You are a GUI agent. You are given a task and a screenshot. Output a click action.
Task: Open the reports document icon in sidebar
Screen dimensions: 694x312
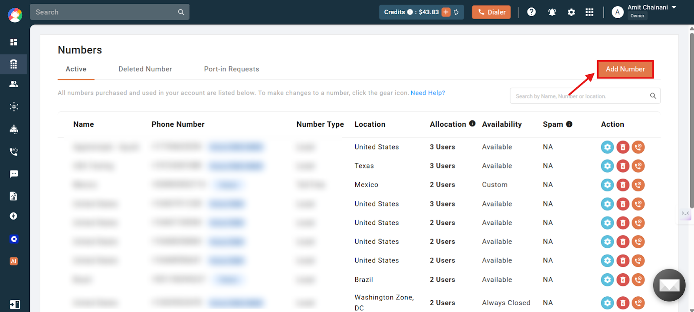(14, 196)
